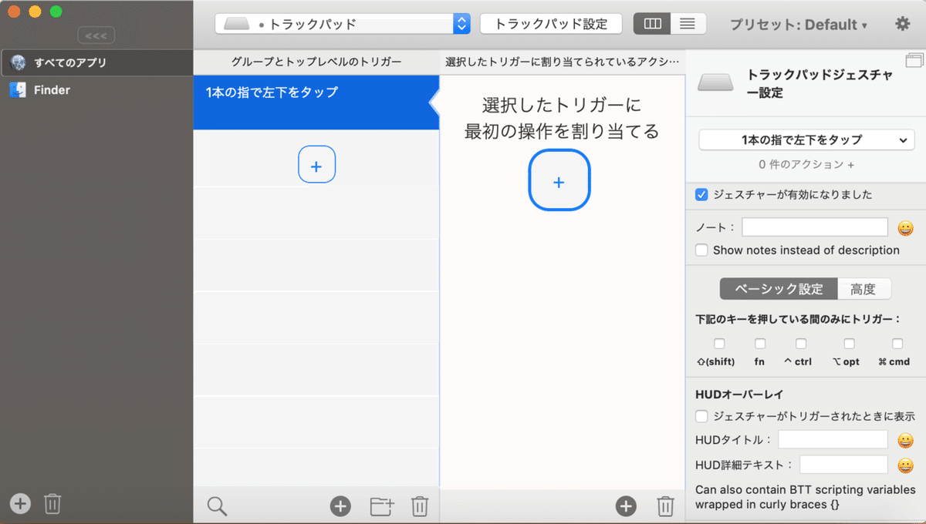Assign first action via the large plus button
The width and height of the screenshot is (926, 524).
point(559,180)
